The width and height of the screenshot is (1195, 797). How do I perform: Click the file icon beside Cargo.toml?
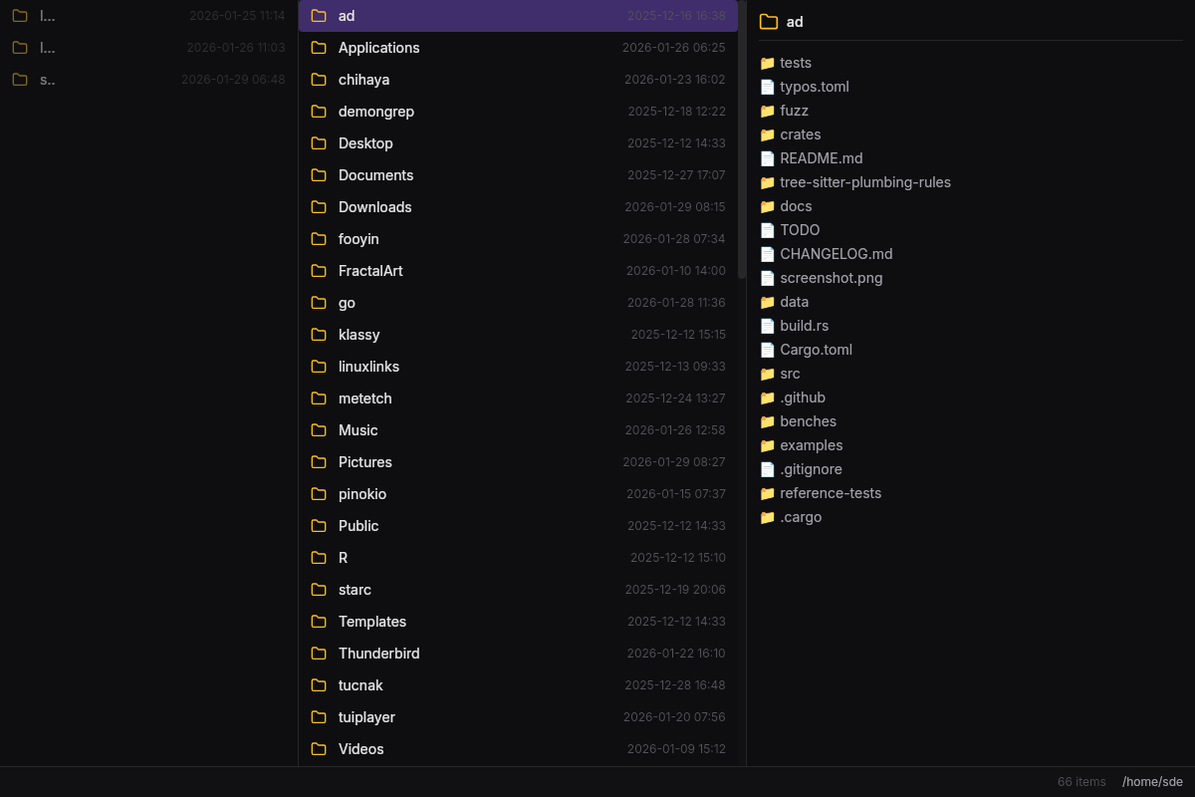(x=767, y=350)
